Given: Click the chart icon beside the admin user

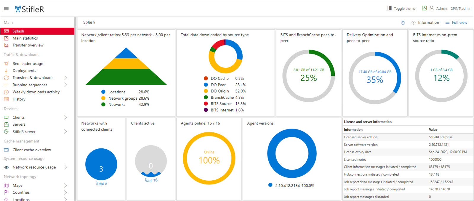Looking at the screenshot, I should 424,8.
